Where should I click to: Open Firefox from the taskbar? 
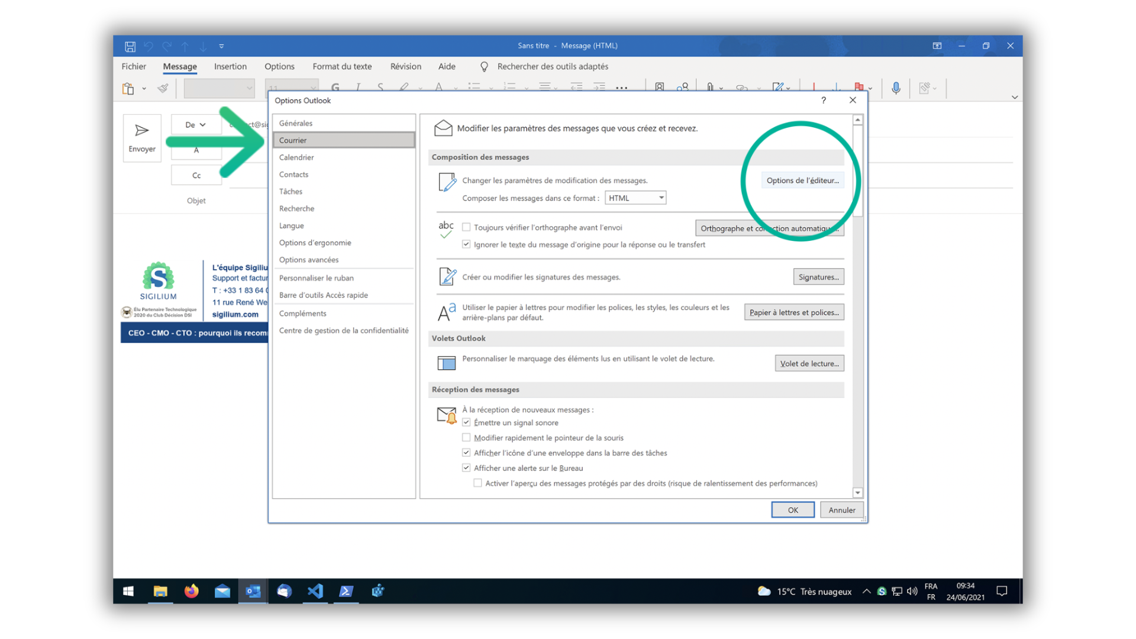coord(191,591)
